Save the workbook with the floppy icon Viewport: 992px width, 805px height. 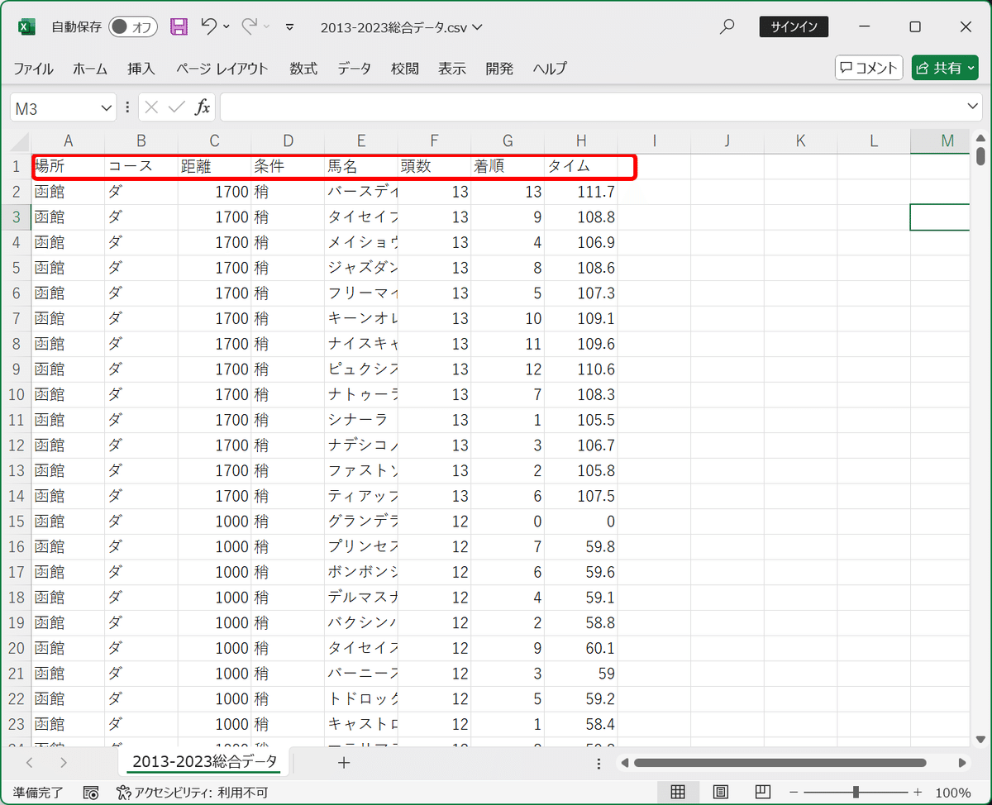179,27
